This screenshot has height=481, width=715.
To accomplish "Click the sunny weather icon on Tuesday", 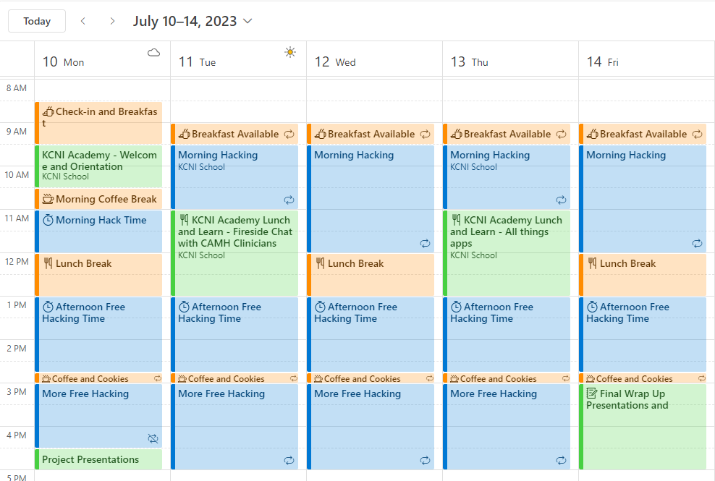I will pyautogui.click(x=290, y=52).
